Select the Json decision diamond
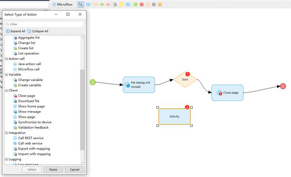 pyautogui.click(x=185, y=80)
